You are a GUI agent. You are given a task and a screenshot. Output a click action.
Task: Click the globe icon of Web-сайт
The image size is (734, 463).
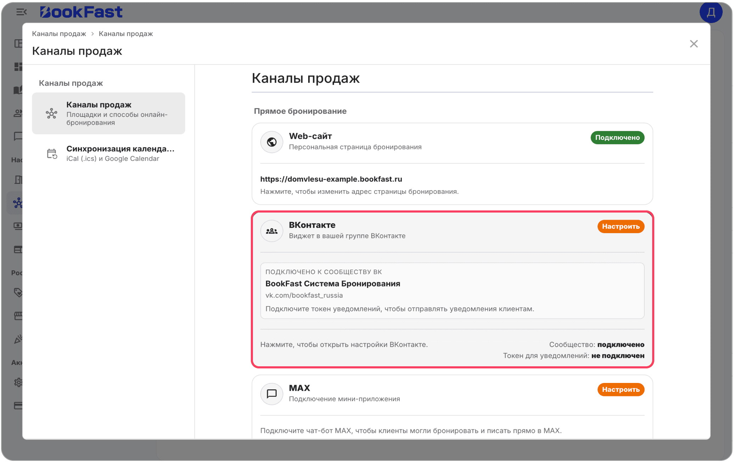coord(272,142)
